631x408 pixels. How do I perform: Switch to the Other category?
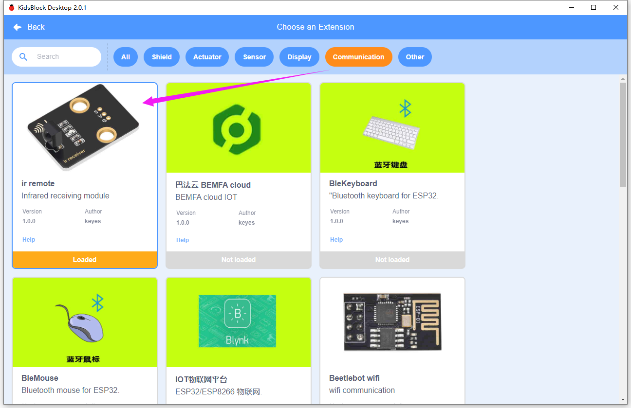coord(415,57)
